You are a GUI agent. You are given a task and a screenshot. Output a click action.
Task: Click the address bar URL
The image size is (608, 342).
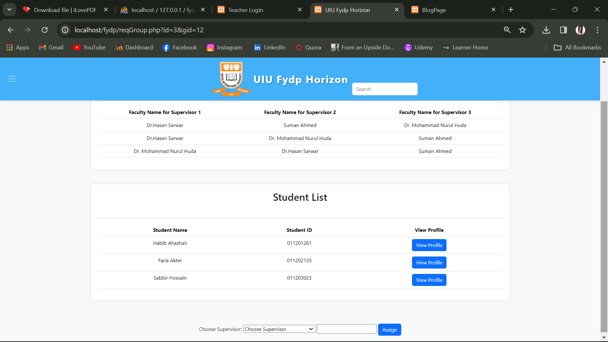click(139, 30)
